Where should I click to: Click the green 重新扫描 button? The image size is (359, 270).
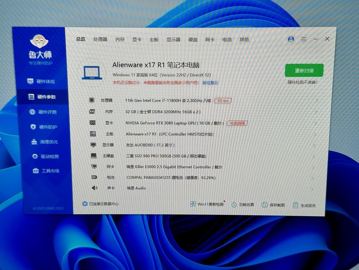coord(304,70)
